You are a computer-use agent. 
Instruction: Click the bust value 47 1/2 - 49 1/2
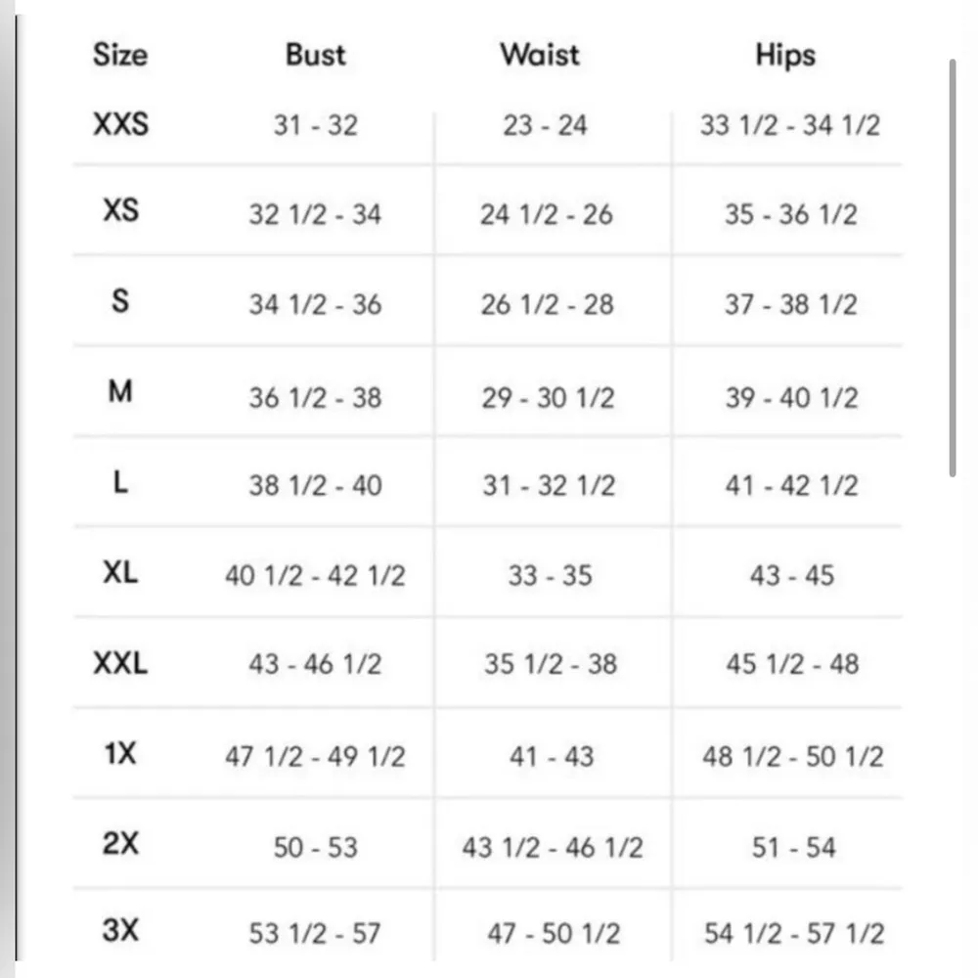click(x=315, y=757)
